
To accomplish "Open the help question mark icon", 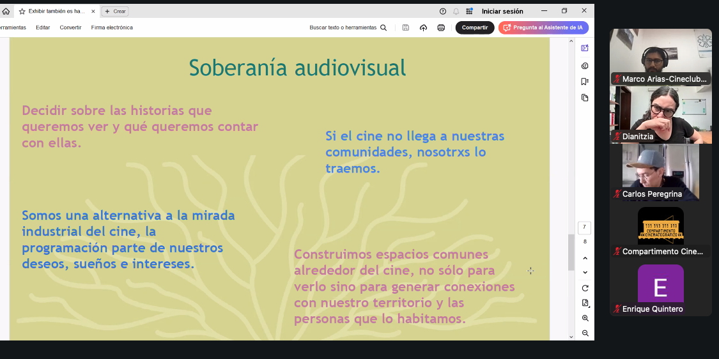I will coord(442,11).
